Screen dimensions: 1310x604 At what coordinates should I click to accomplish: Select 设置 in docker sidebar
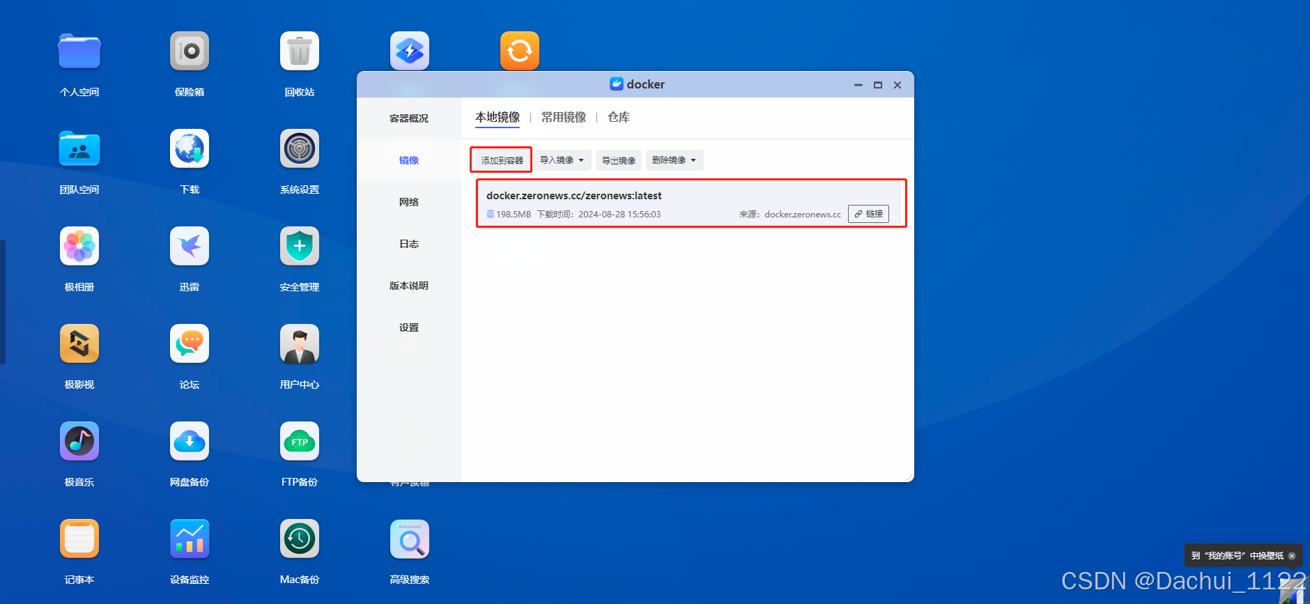click(x=409, y=327)
